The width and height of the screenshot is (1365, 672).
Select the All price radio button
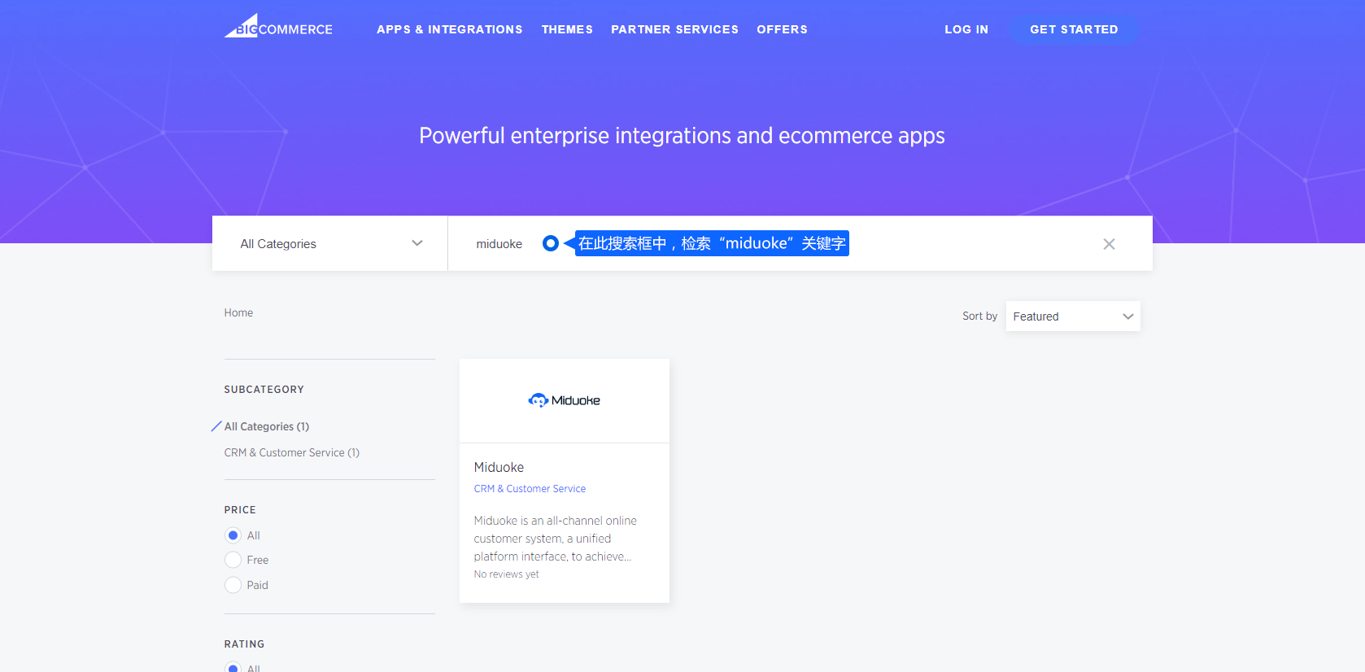(x=233, y=535)
